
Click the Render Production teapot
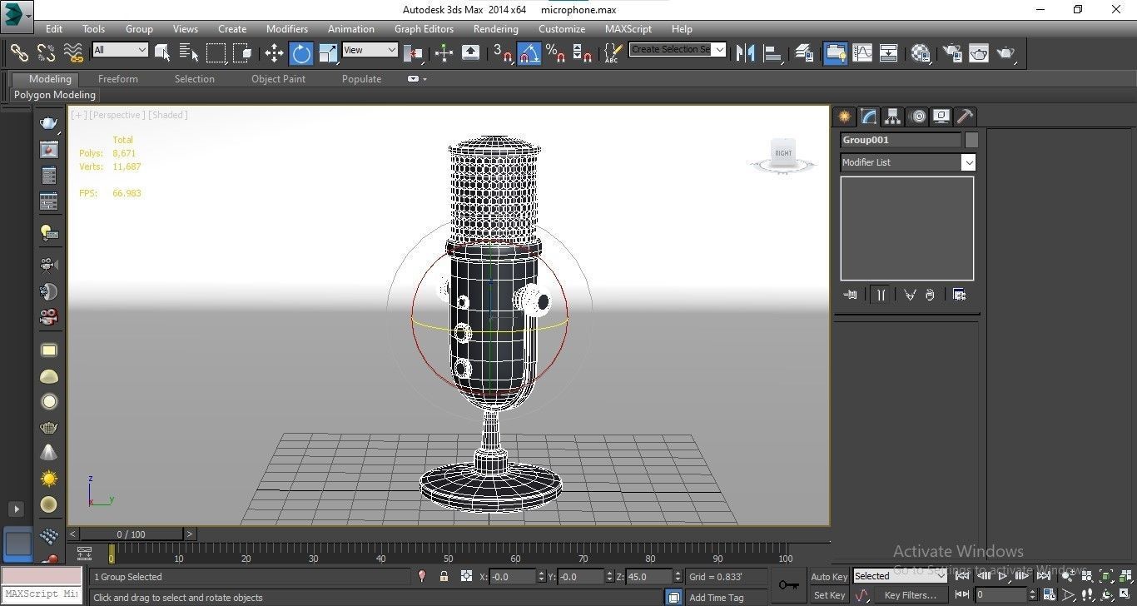click(x=1006, y=53)
